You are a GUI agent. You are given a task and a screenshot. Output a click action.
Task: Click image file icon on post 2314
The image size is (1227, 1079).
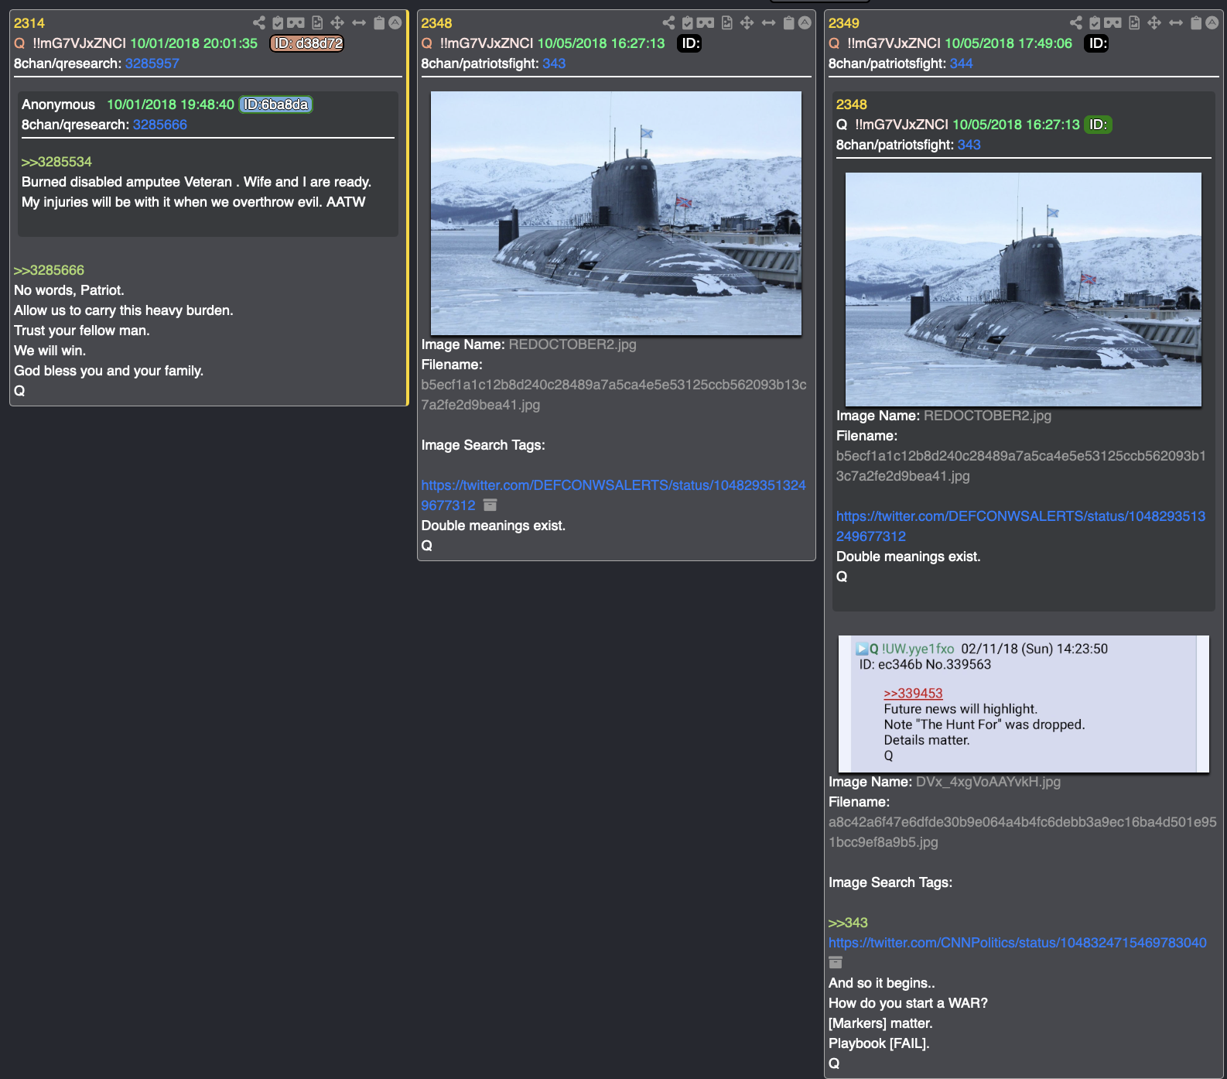[x=317, y=23]
